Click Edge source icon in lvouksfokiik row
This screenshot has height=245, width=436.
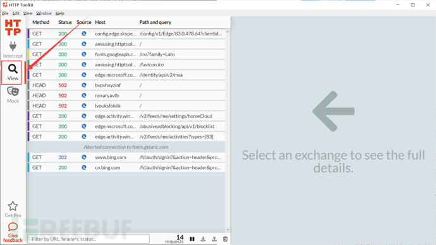84,105
